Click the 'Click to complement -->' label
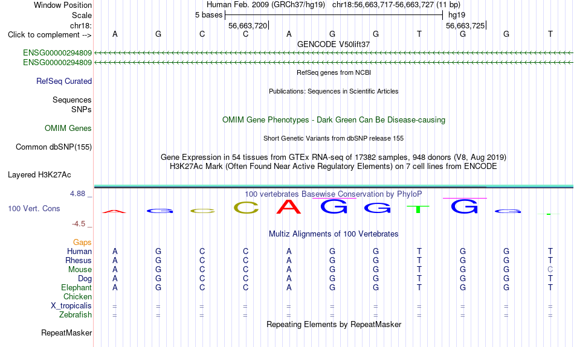Viewport: 574px width, 347px height. [x=50, y=35]
